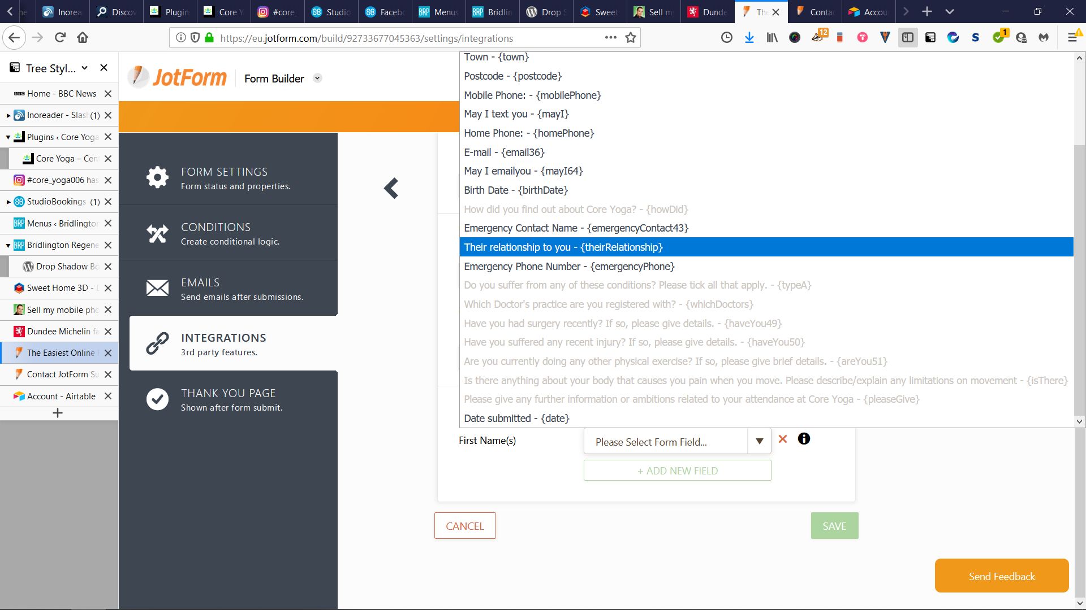Click the Thank You Page checkmark icon
Screen dimensions: 1086x610
[157, 399]
